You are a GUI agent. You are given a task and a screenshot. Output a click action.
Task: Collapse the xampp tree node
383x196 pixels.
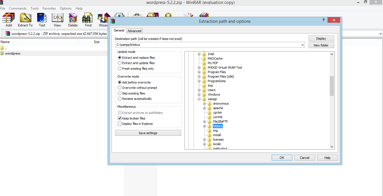[199, 99]
